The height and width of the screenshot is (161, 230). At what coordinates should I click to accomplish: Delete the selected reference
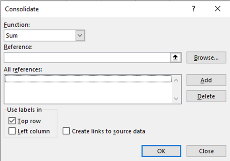[206, 96]
